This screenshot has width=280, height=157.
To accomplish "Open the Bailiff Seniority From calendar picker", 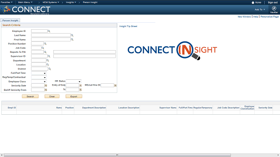I will (x=46, y=90).
